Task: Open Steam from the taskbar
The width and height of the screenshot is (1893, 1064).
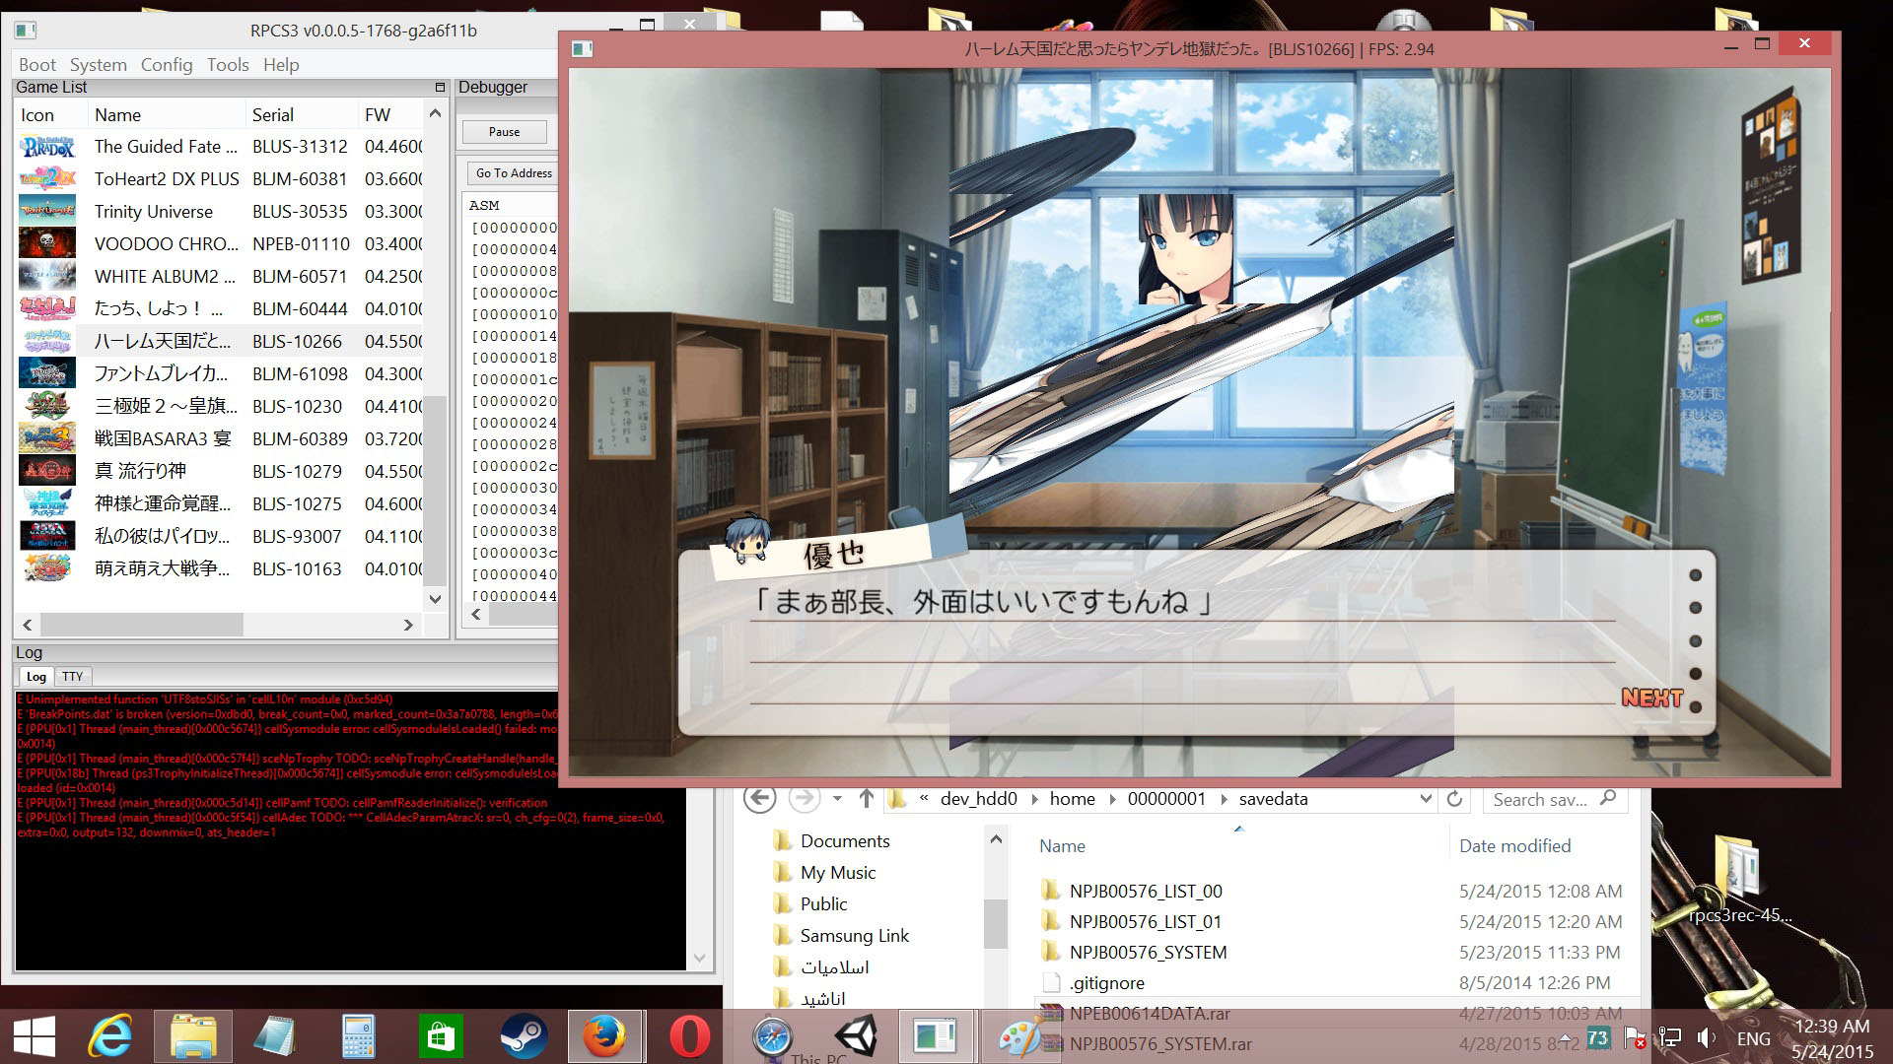Action: click(523, 1036)
